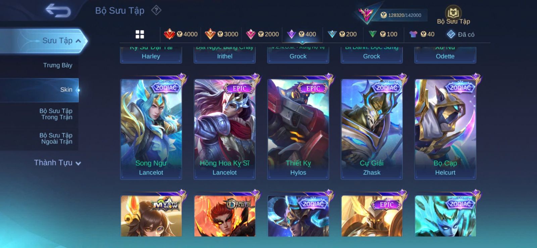Viewport: 537px width, 248px height.
Task: Filter by orange 3000 gem tier
Action: click(x=222, y=34)
